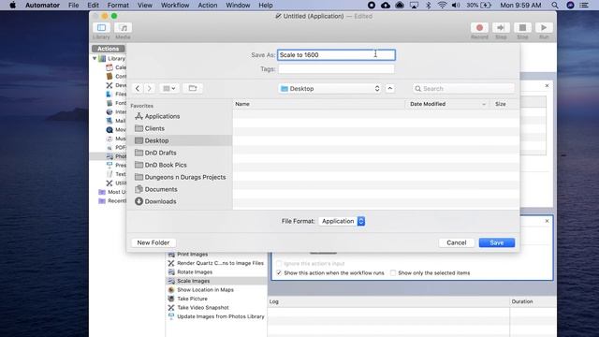The width and height of the screenshot is (599, 337).
Task: Open the Window menu
Action: pos(238,6)
